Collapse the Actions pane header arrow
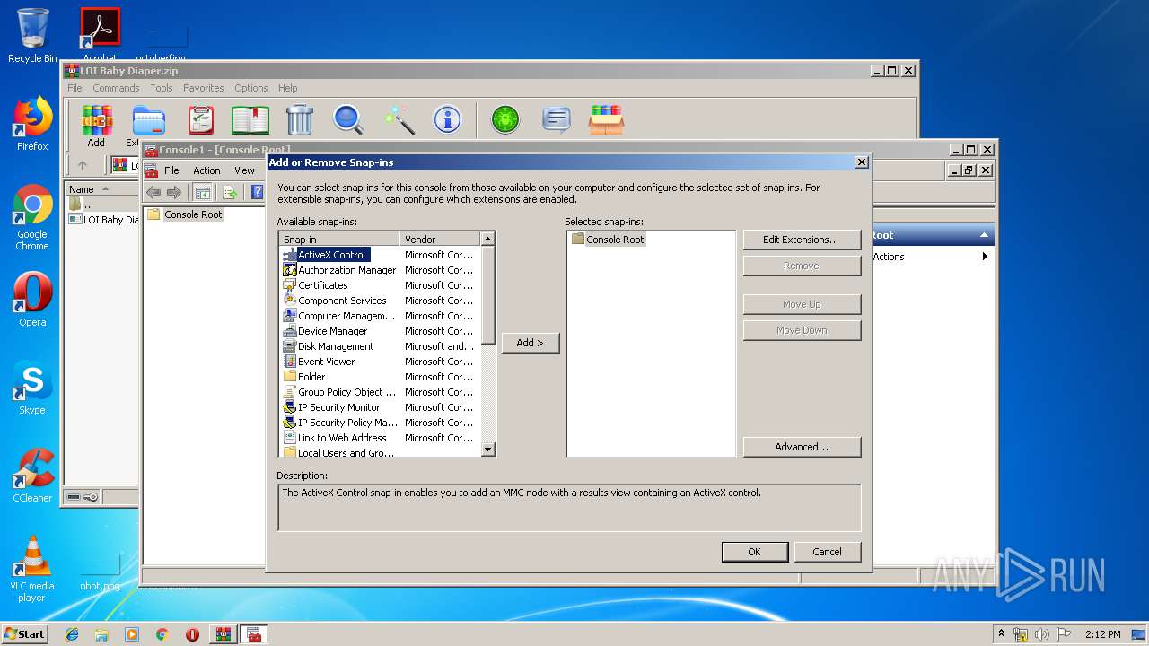Screen dimensions: 1149x646 coord(984,235)
